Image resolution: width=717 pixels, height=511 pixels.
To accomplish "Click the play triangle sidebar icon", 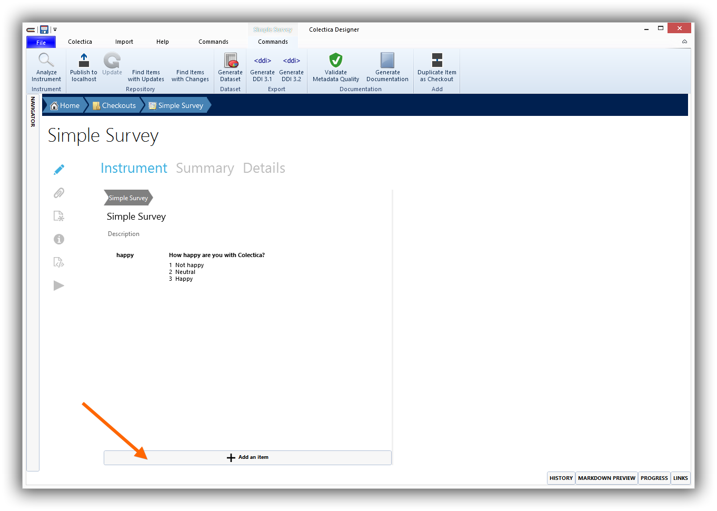I will coord(59,286).
